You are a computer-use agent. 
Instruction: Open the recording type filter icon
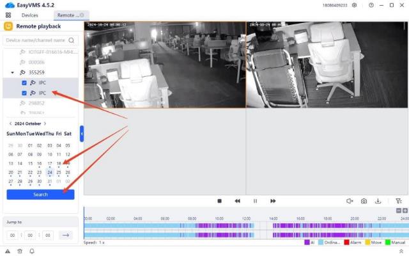tap(399, 201)
